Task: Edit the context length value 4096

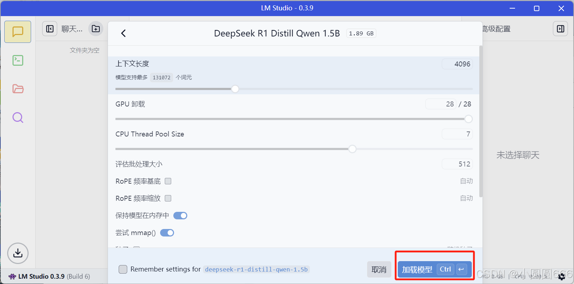Action: click(x=457, y=64)
